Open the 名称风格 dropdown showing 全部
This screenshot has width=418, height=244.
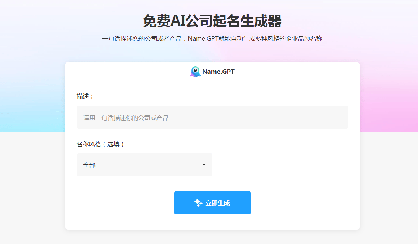click(x=144, y=165)
